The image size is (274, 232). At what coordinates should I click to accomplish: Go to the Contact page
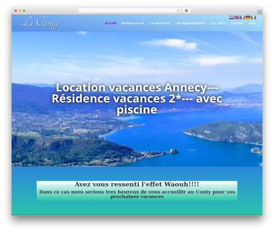coord(237,23)
